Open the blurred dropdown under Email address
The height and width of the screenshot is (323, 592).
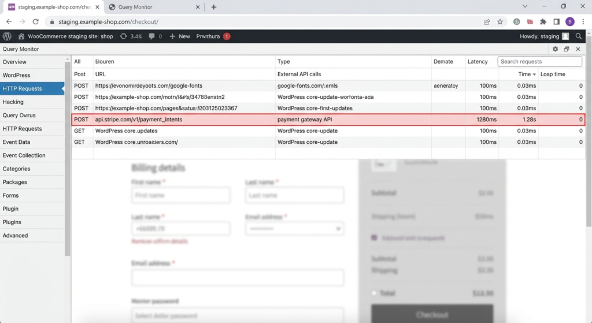pyautogui.click(x=294, y=229)
